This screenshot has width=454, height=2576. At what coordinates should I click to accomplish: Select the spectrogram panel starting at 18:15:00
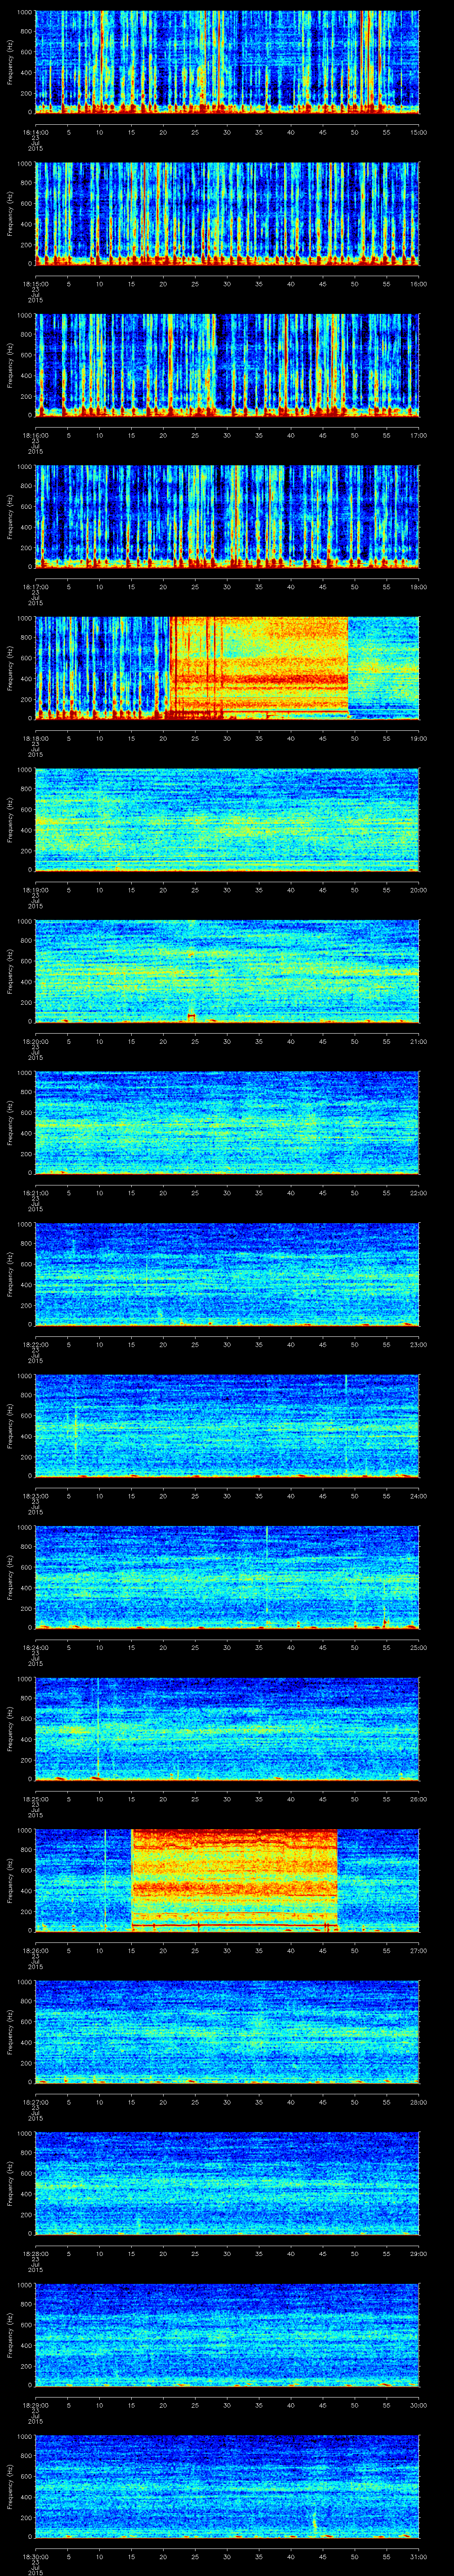coord(227,213)
